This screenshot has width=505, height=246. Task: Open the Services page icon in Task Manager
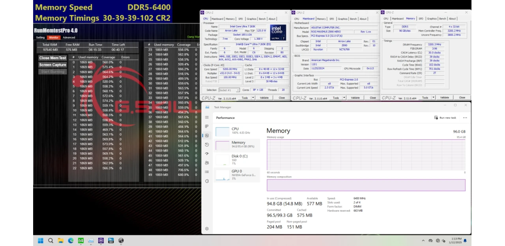point(207,181)
